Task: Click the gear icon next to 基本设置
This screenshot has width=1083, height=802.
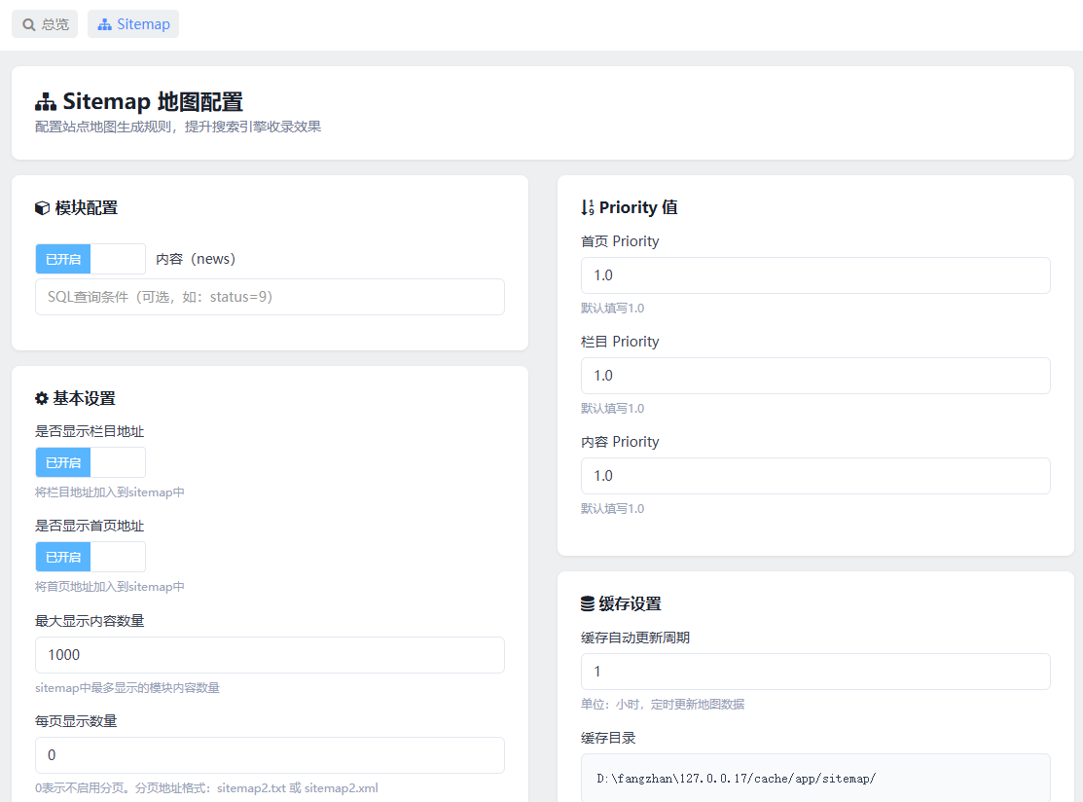Action: click(42, 399)
